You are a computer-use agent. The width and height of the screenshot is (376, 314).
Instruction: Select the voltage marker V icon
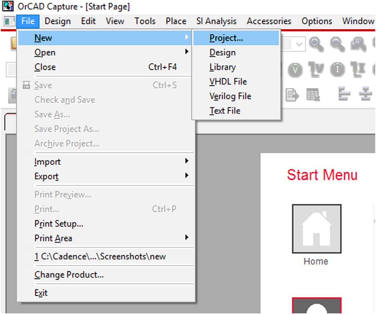(x=295, y=70)
